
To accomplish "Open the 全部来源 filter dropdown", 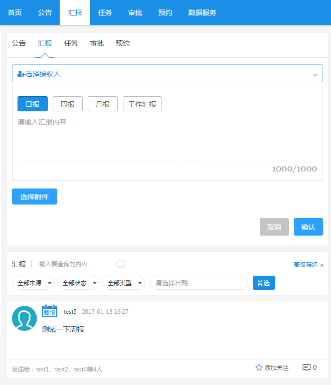I will tap(34, 283).
